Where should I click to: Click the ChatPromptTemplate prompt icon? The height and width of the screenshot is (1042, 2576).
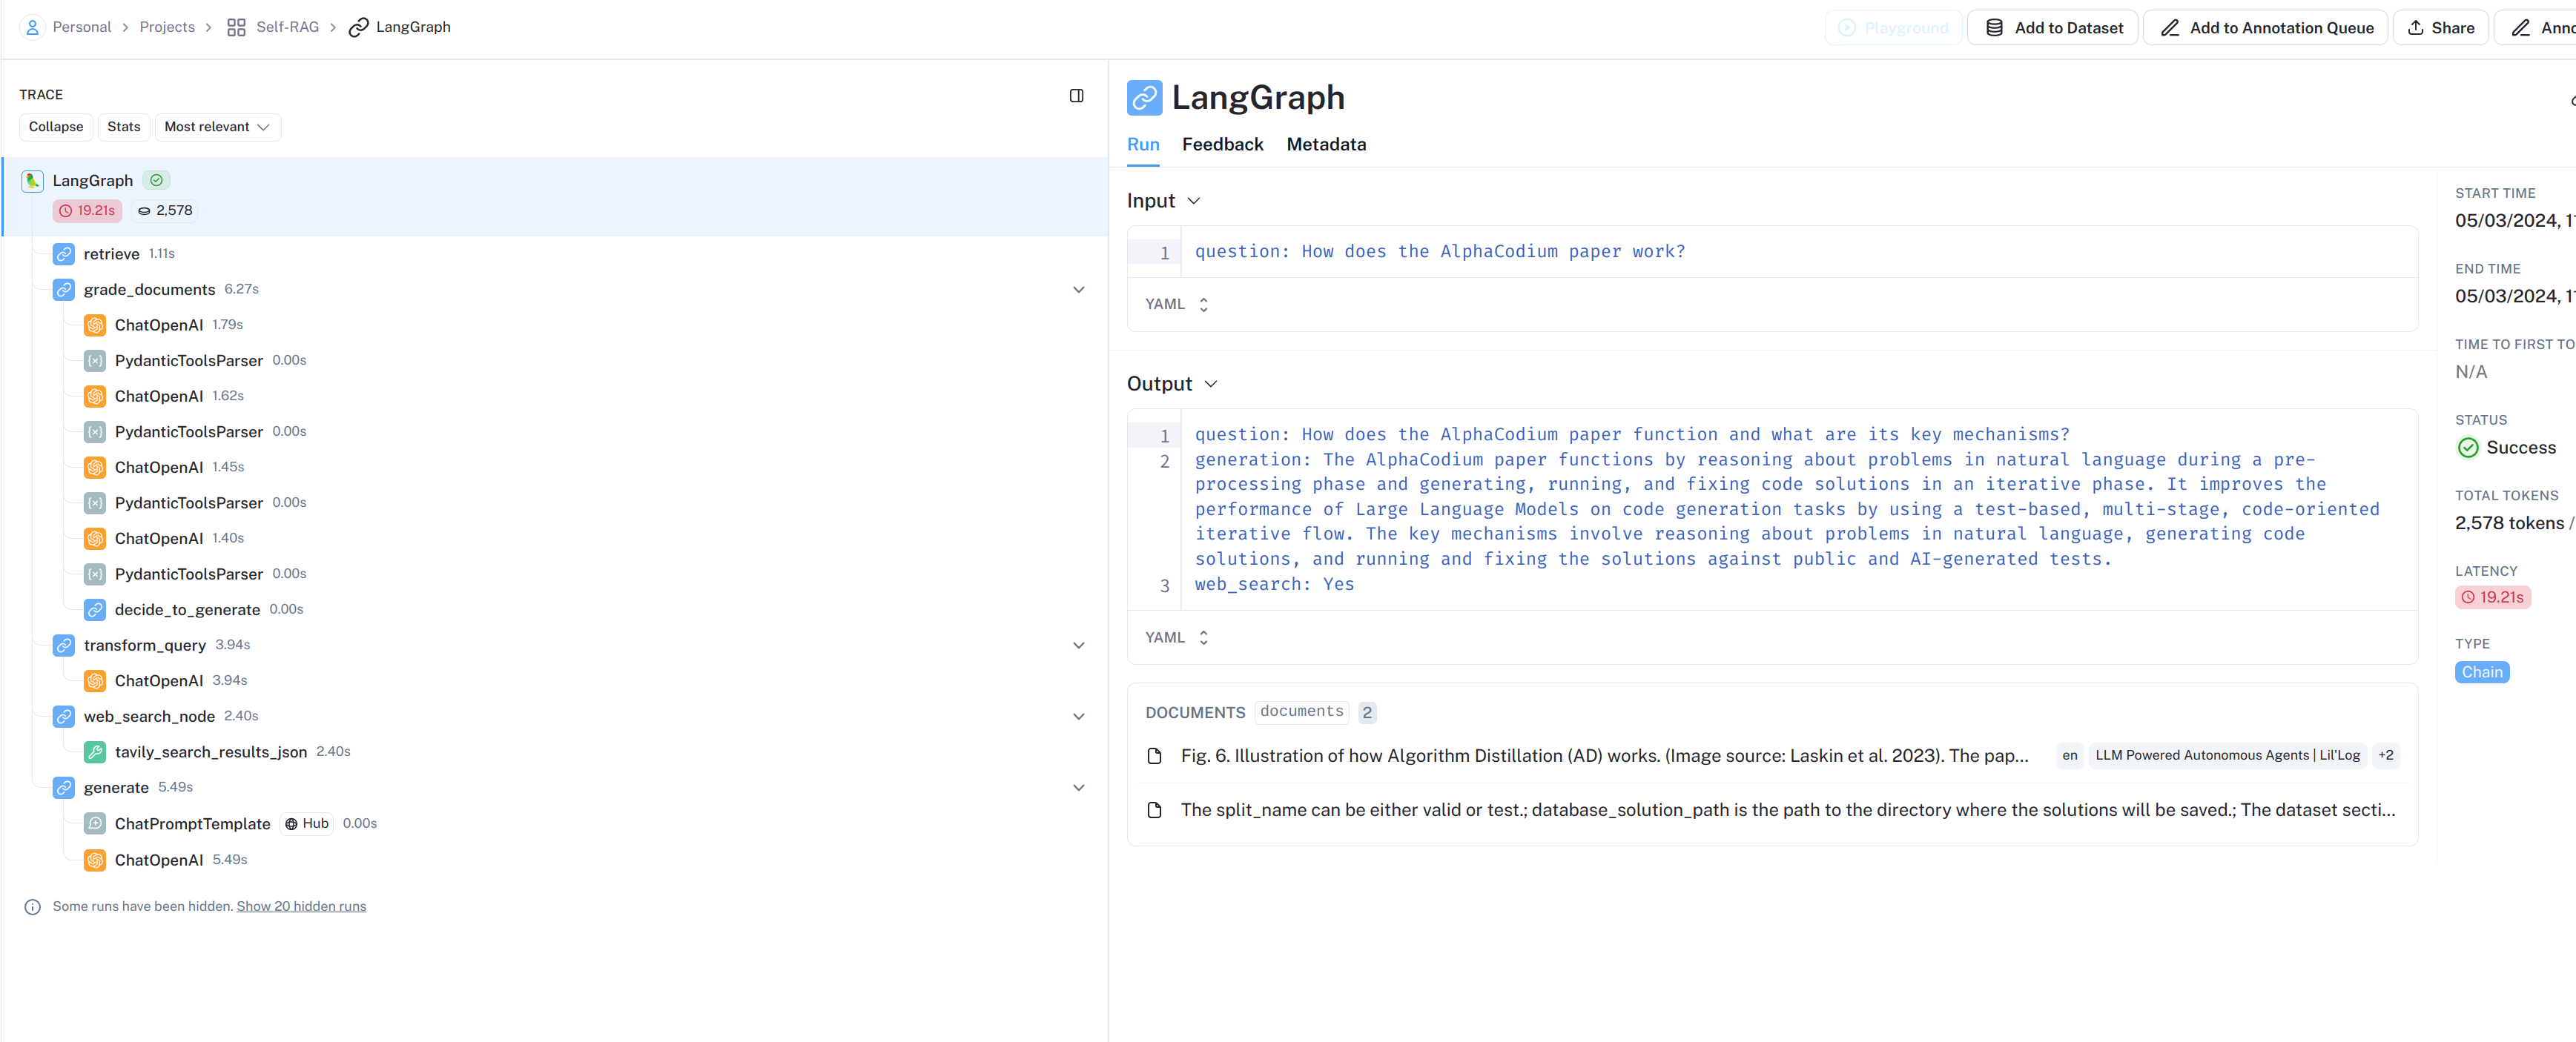pos(95,824)
